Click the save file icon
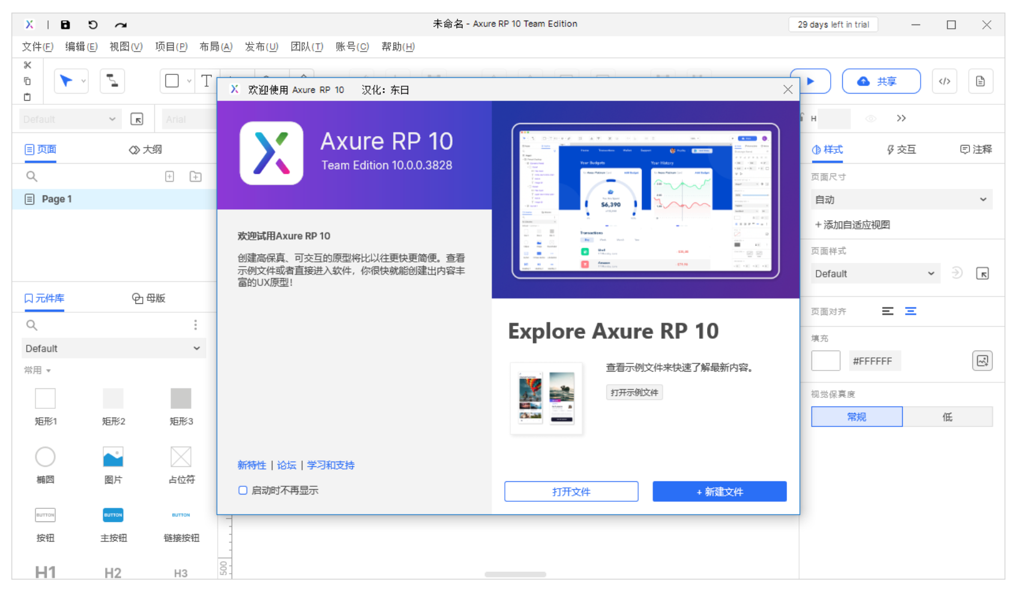1012x597 pixels. 65,25
